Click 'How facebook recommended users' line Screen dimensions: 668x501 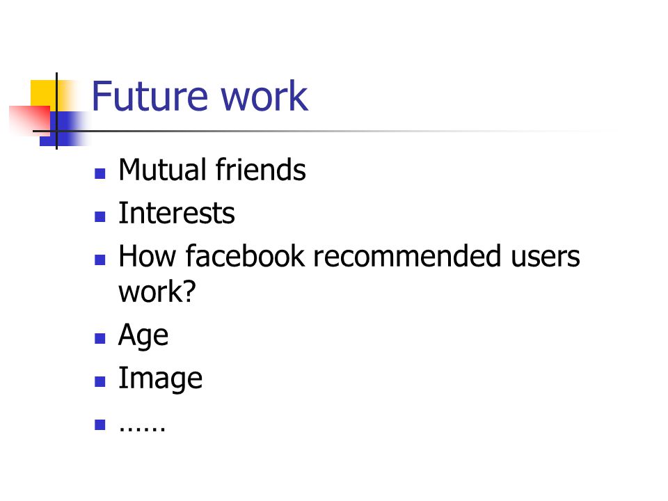(349, 256)
